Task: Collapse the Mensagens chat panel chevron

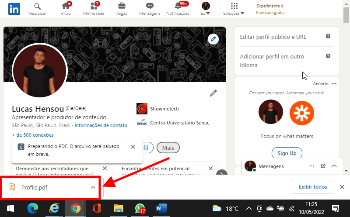Action: click(334, 166)
